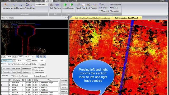
Task: Select the Intersection measure tool
Action: coord(115,4)
